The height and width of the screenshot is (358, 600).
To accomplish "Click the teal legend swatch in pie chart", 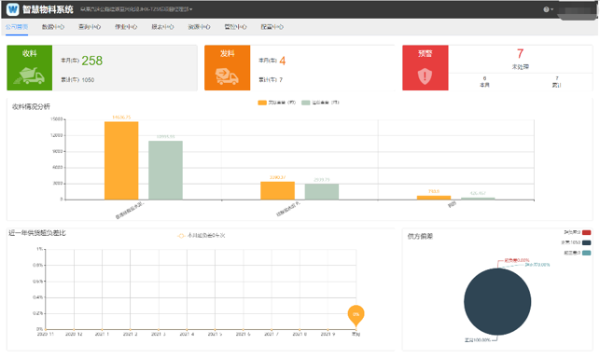I will click(x=586, y=253).
